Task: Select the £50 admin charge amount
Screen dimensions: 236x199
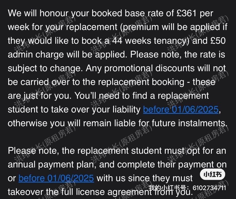Action: [216, 41]
